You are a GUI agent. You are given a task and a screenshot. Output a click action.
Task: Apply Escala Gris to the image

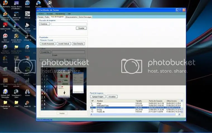(x=45, y=52)
